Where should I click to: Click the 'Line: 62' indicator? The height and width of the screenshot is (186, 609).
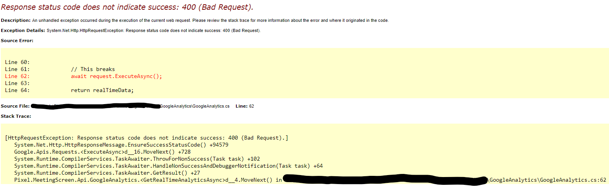(x=245, y=106)
